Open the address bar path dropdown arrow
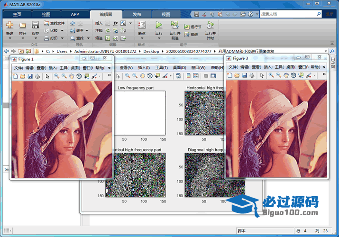Viewport: 339px width, 237px height. (326, 51)
